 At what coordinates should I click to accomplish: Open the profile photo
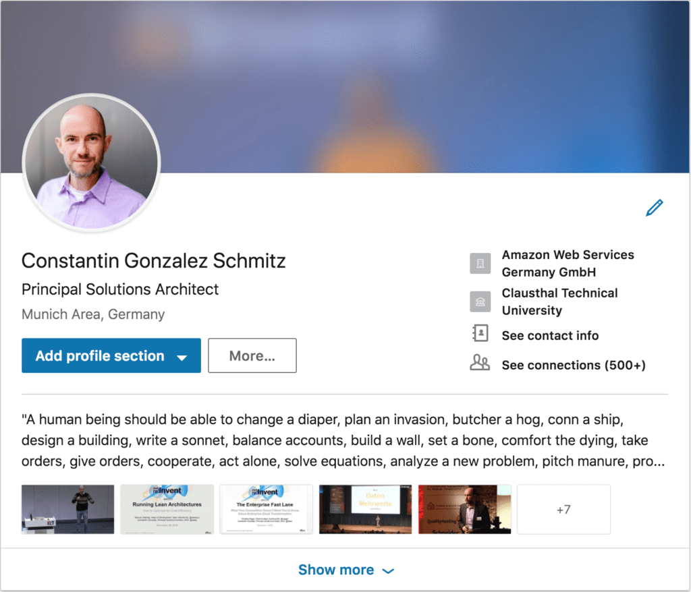pos(91,162)
